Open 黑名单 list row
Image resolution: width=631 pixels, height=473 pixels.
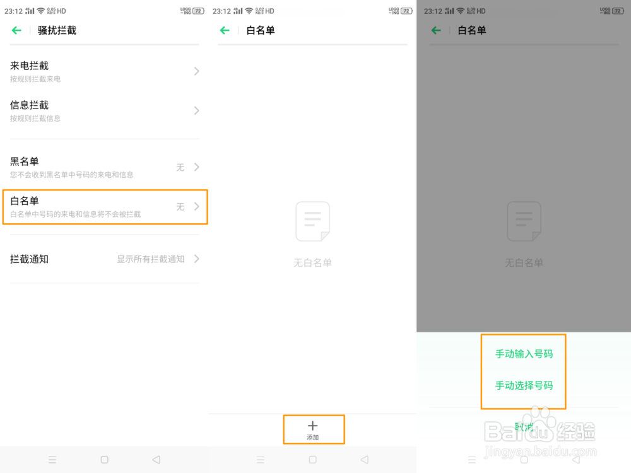click(x=105, y=167)
